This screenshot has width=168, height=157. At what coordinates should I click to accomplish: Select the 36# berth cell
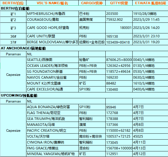(x=13, y=36)
